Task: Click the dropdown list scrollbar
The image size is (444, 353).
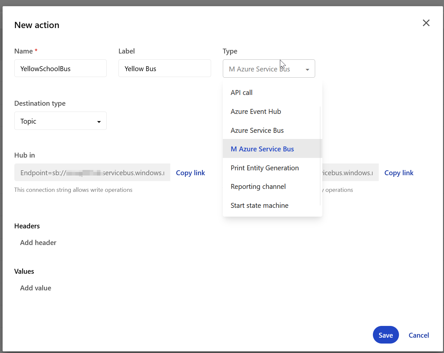Action: click(320, 156)
